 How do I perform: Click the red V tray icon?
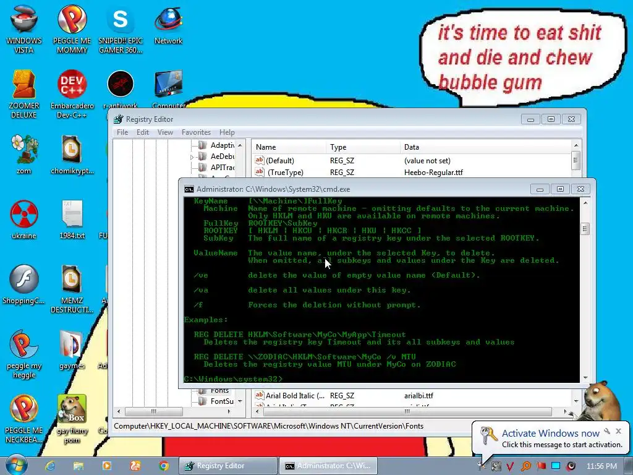click(x=510, y=466)
